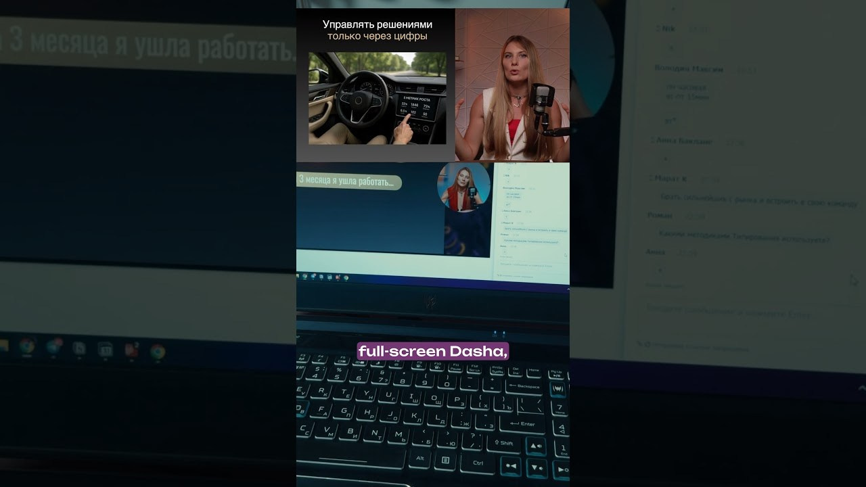Click the circular webcam thumbnail of the presenter
This screenshot has height=487, width=866.
pos(463,187)
